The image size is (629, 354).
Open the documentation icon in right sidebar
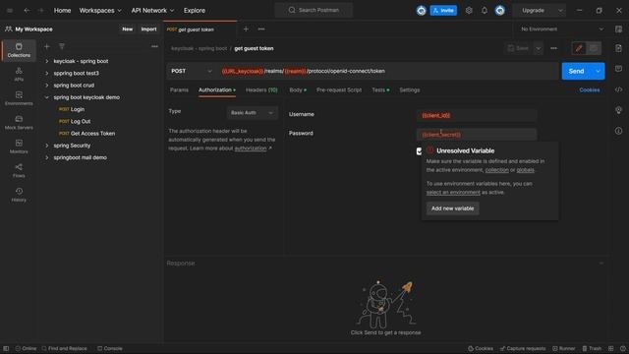pos(618,48)
